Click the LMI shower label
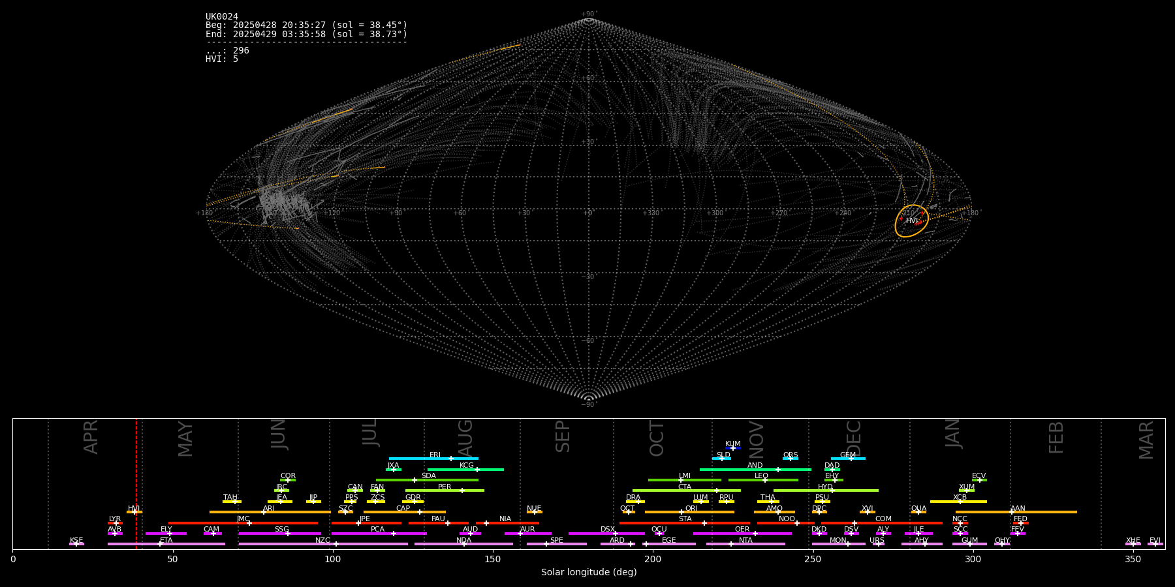 [685, 476]
